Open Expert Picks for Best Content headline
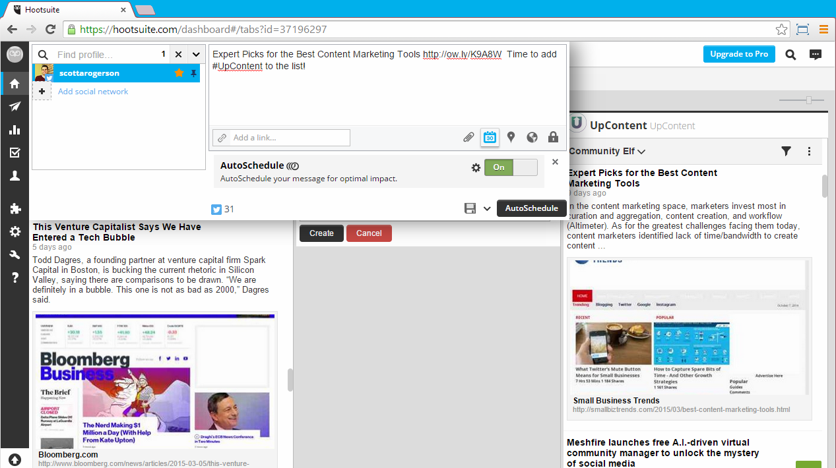The image size is (836, 468). (x=642, y=178)
